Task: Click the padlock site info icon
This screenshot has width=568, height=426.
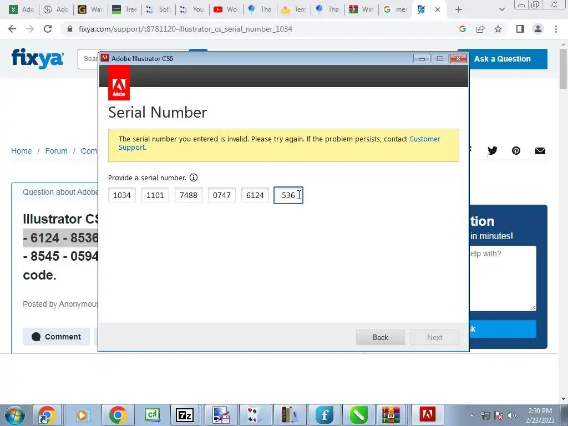Action: click(70, 29)
